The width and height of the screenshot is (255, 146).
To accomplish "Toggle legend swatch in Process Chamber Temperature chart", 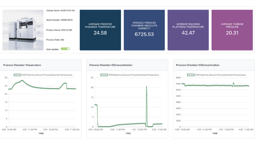I will point(17,75).
